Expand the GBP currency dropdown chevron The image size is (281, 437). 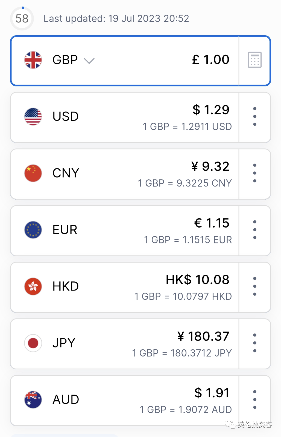click(89, 61)
